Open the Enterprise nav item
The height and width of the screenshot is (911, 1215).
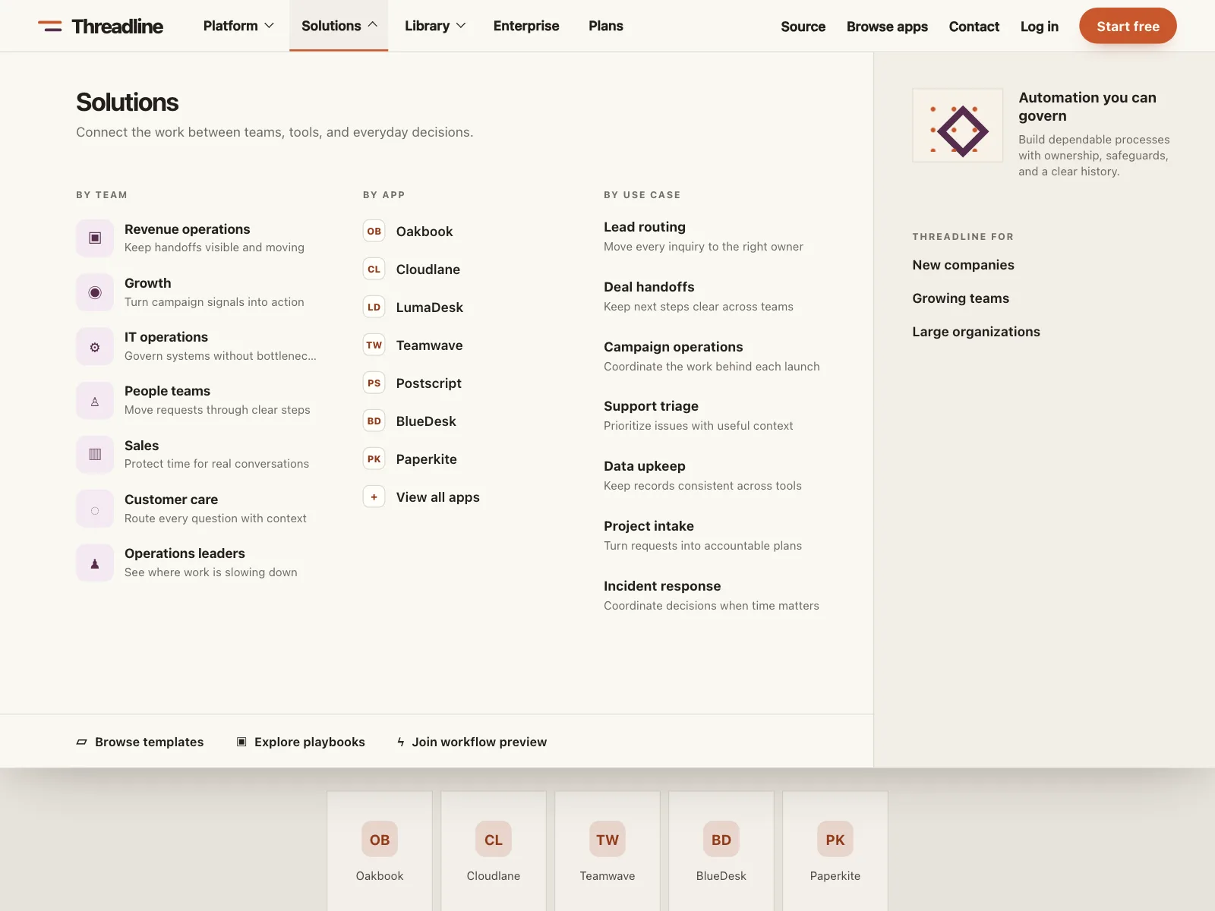tap(526, 26)
